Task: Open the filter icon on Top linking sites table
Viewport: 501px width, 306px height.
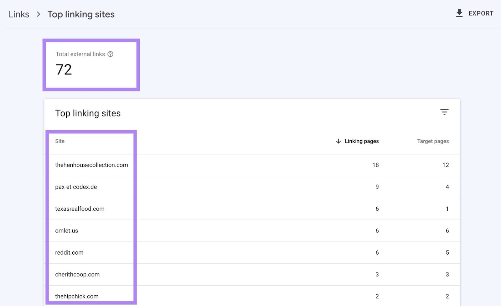Action: pos(445,112)
